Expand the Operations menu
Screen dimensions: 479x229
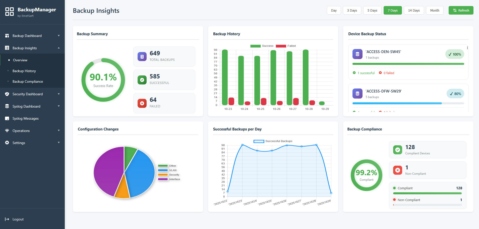pyautogui.click(x=59, y=130)
